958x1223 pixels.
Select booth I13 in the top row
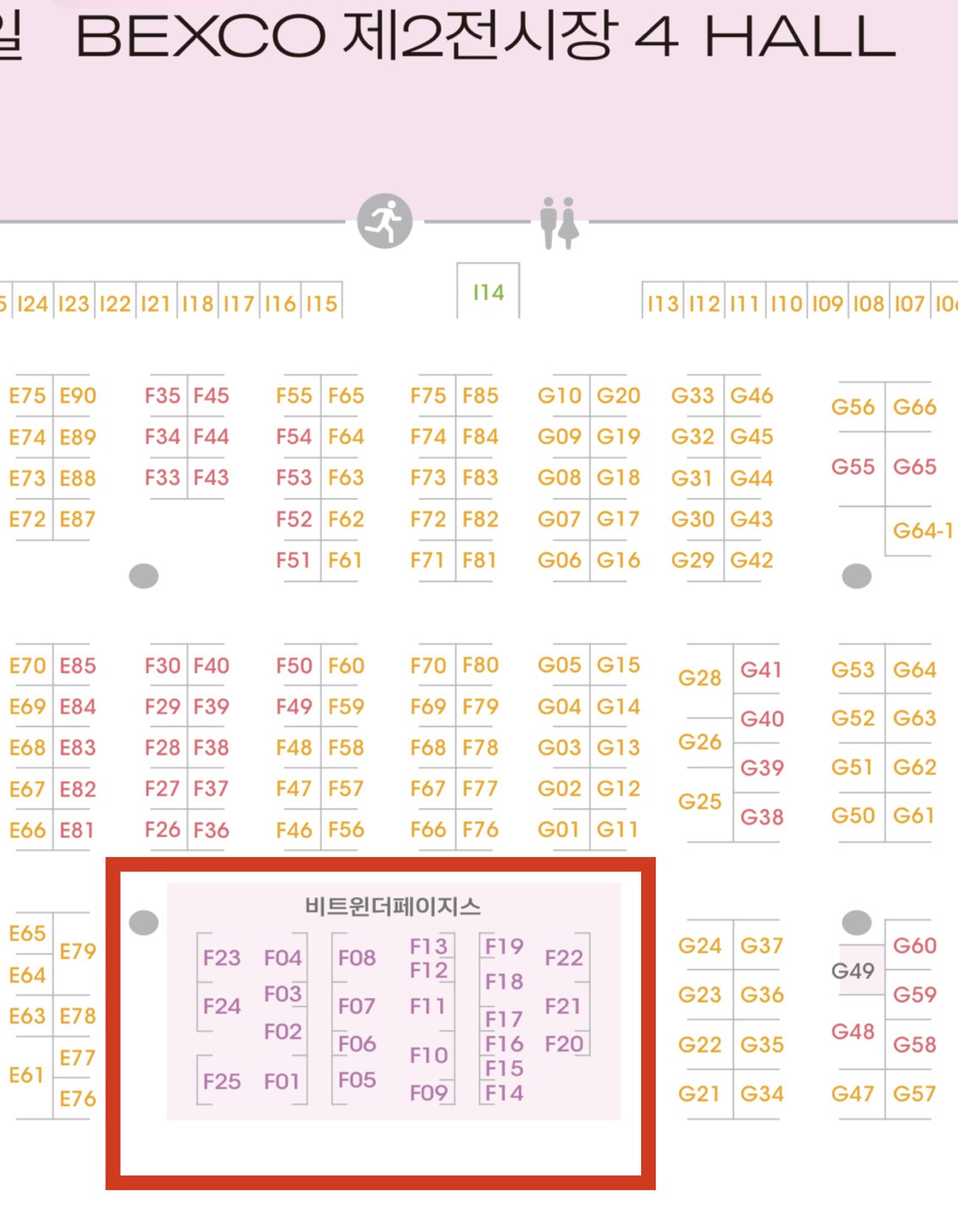(x=662, y=304)
